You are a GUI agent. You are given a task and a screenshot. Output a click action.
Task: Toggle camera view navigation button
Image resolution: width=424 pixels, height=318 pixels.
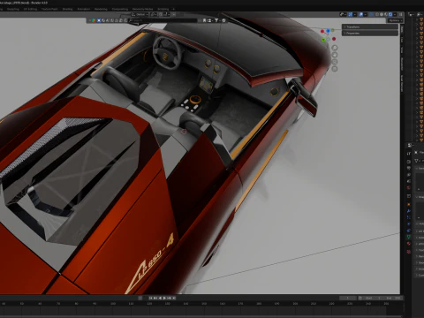(335, 62)
